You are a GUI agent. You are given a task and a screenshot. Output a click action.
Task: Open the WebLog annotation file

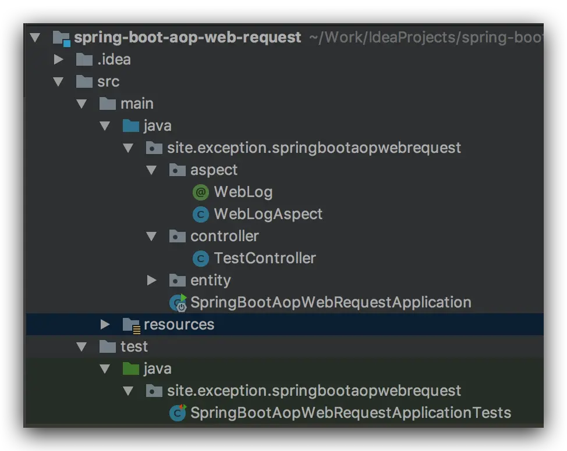pyautogui.click(x=243, y=192)
